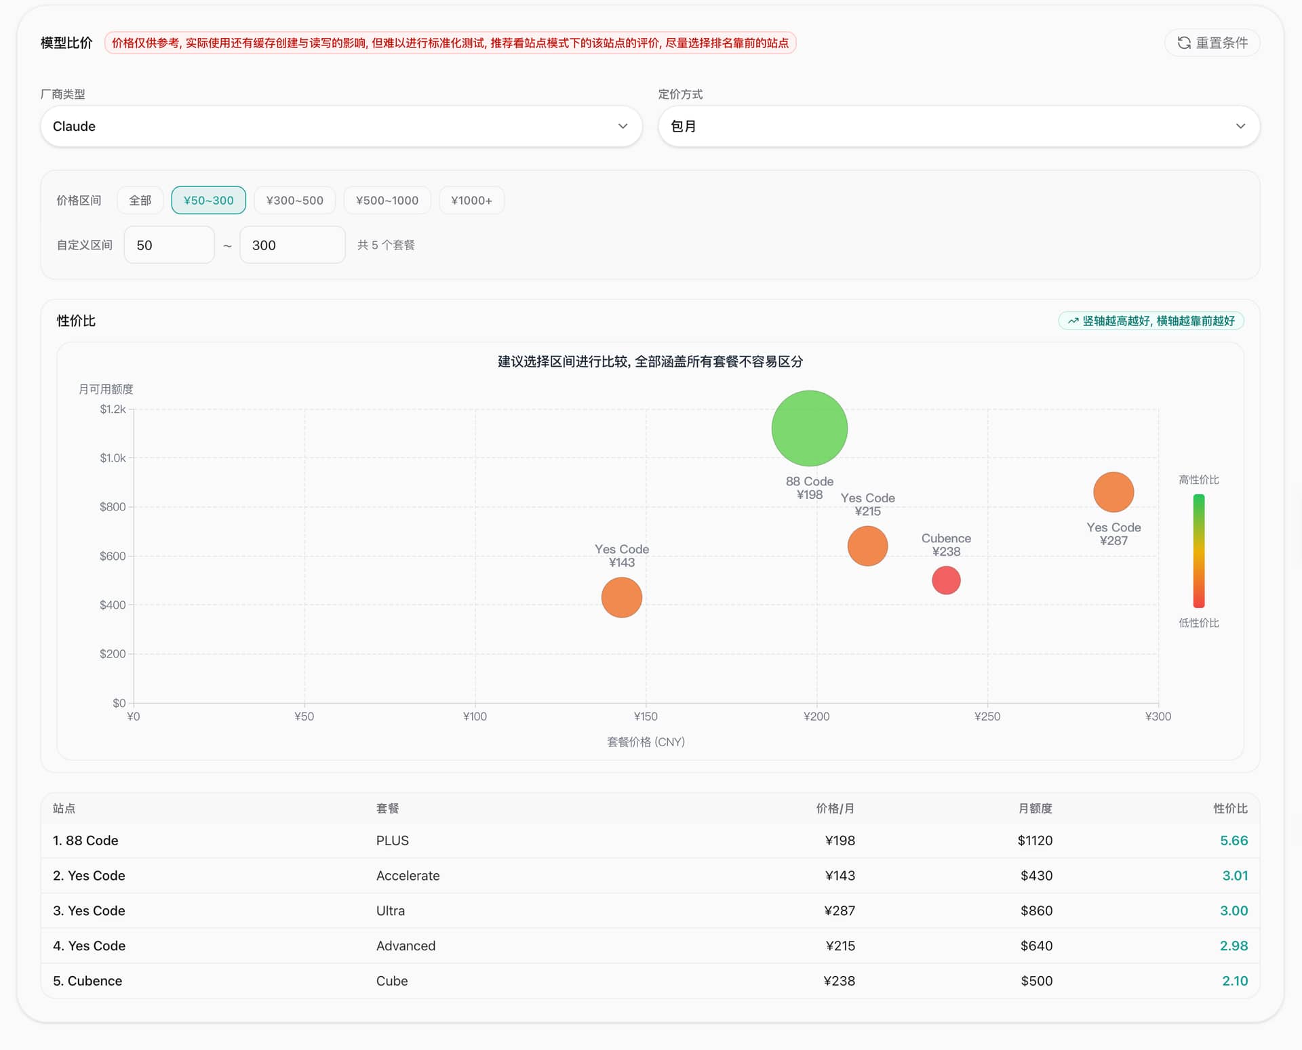
Task: Click the trend icon in the 竖轴越高越好 badge
Action: click(x=1073, y=321)
